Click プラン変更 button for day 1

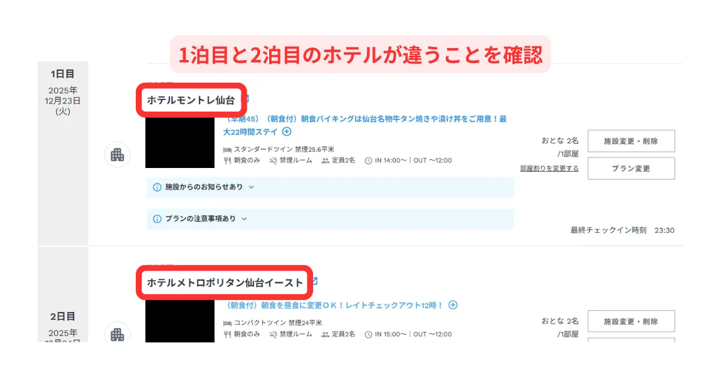click(631, 169)
